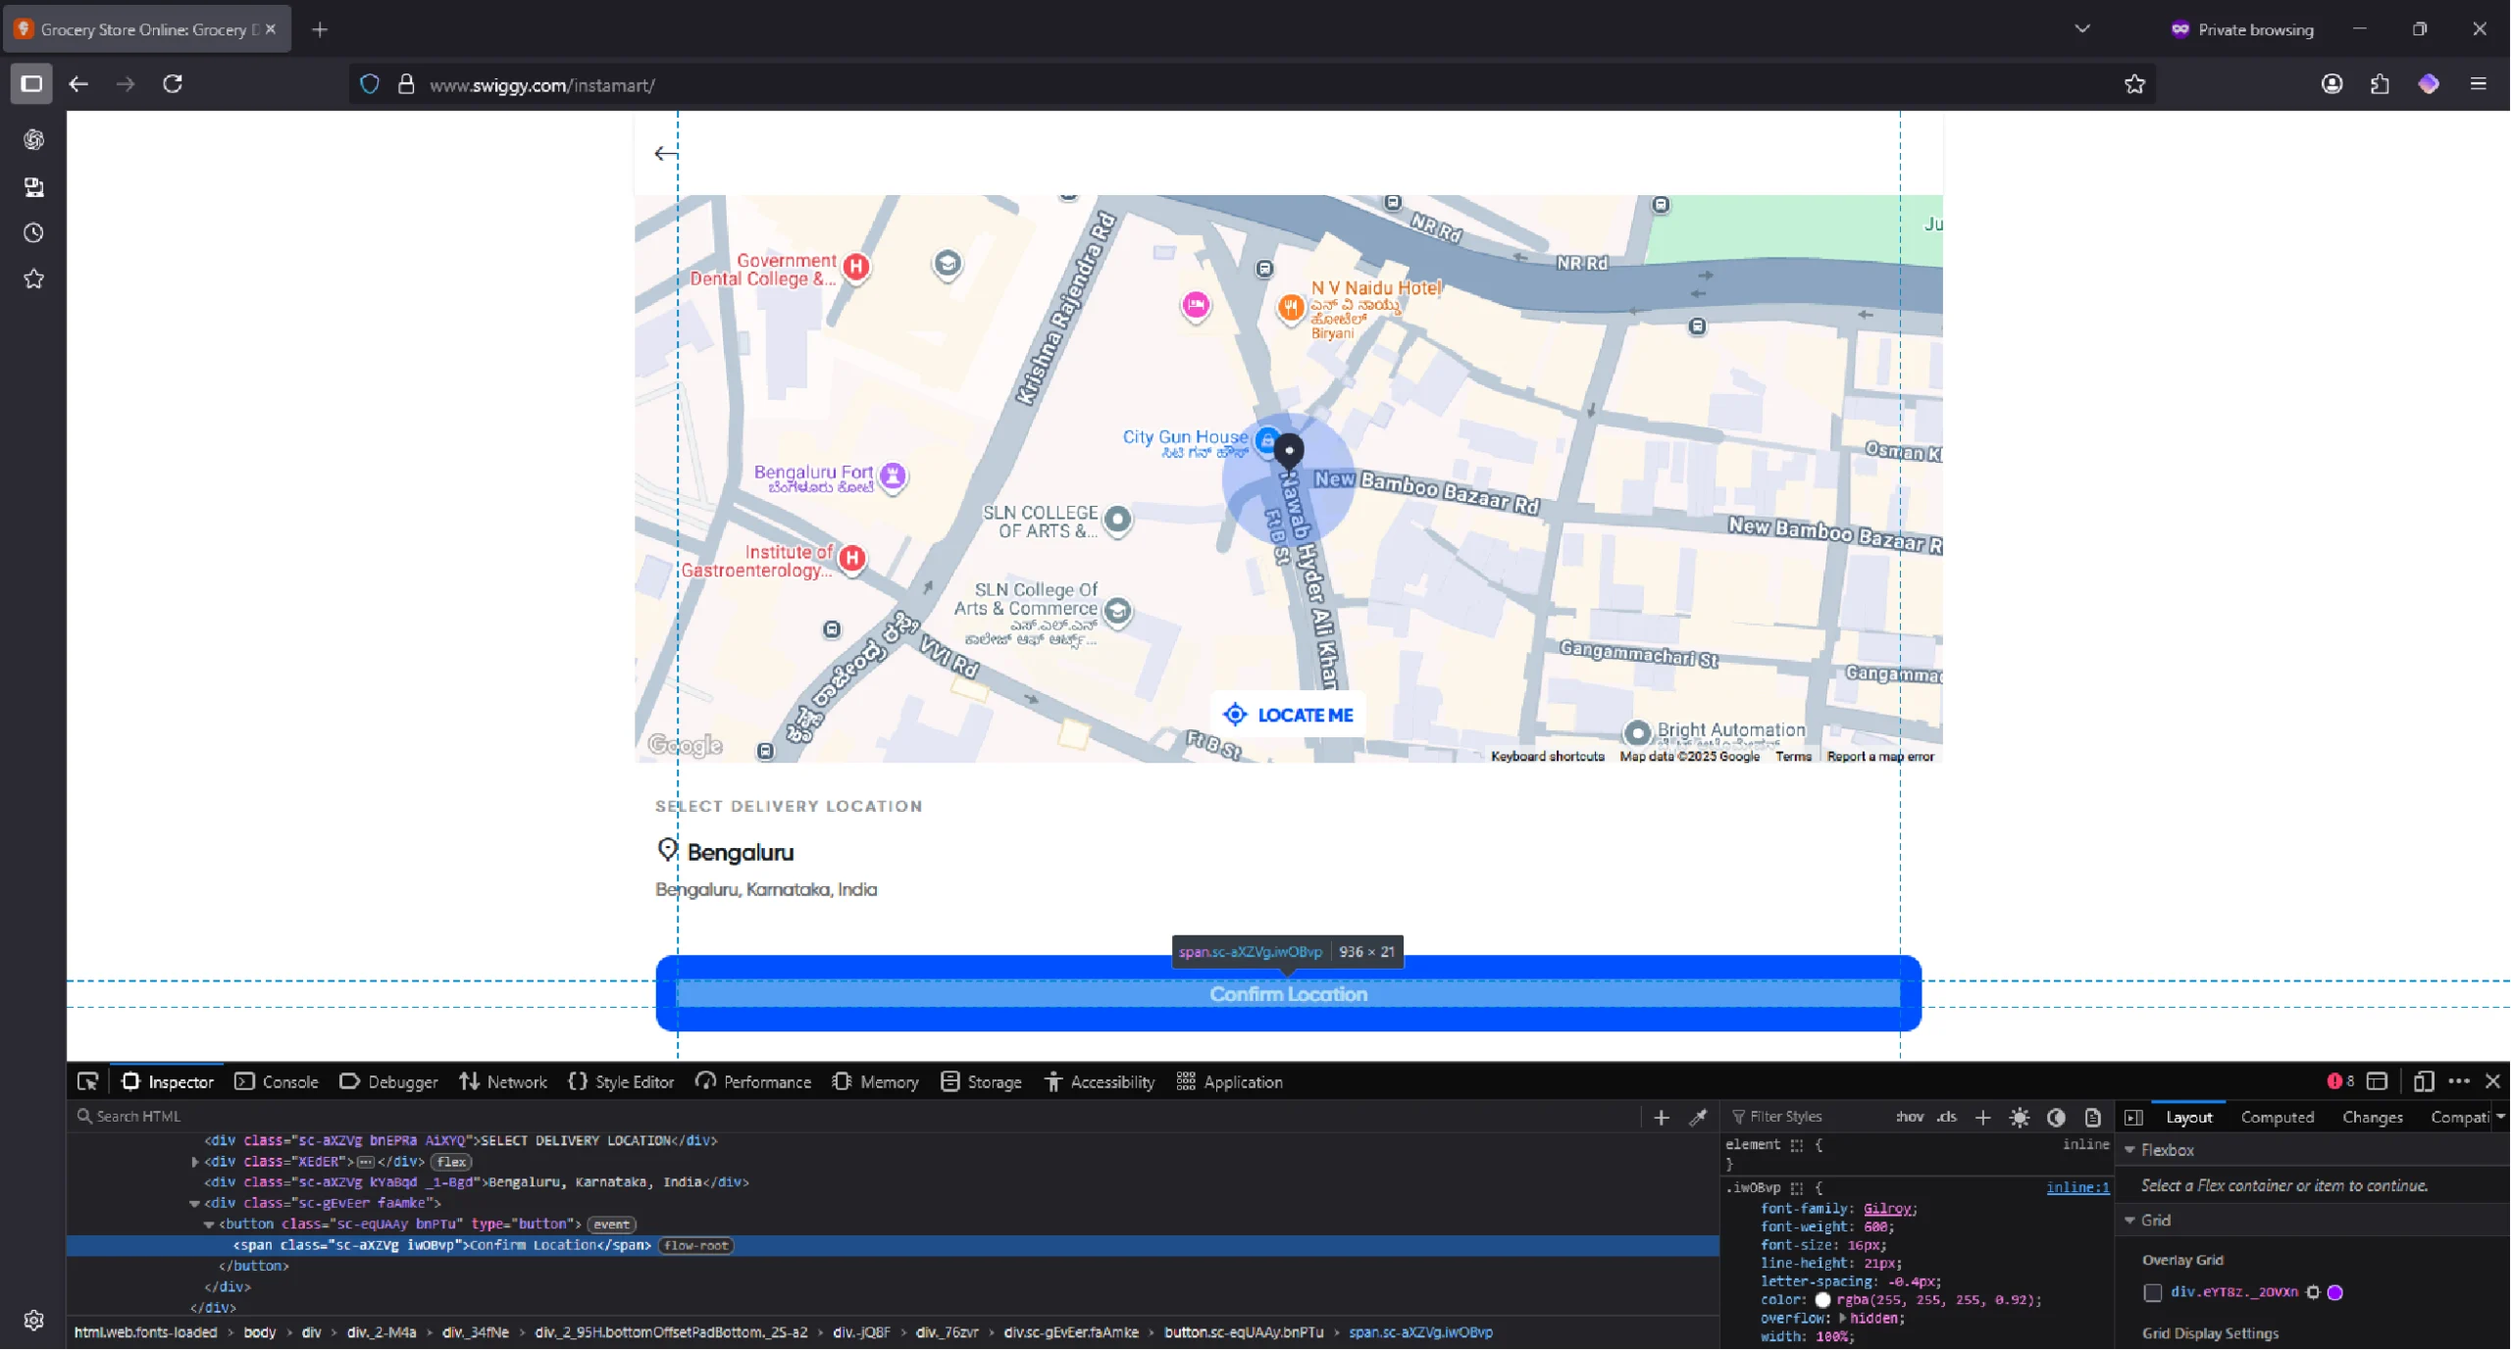The width and height of the screenshot is (2511, 1350).
Task: Highlight grid div.eYT8z target icon
Action: click(2314, 1293)
